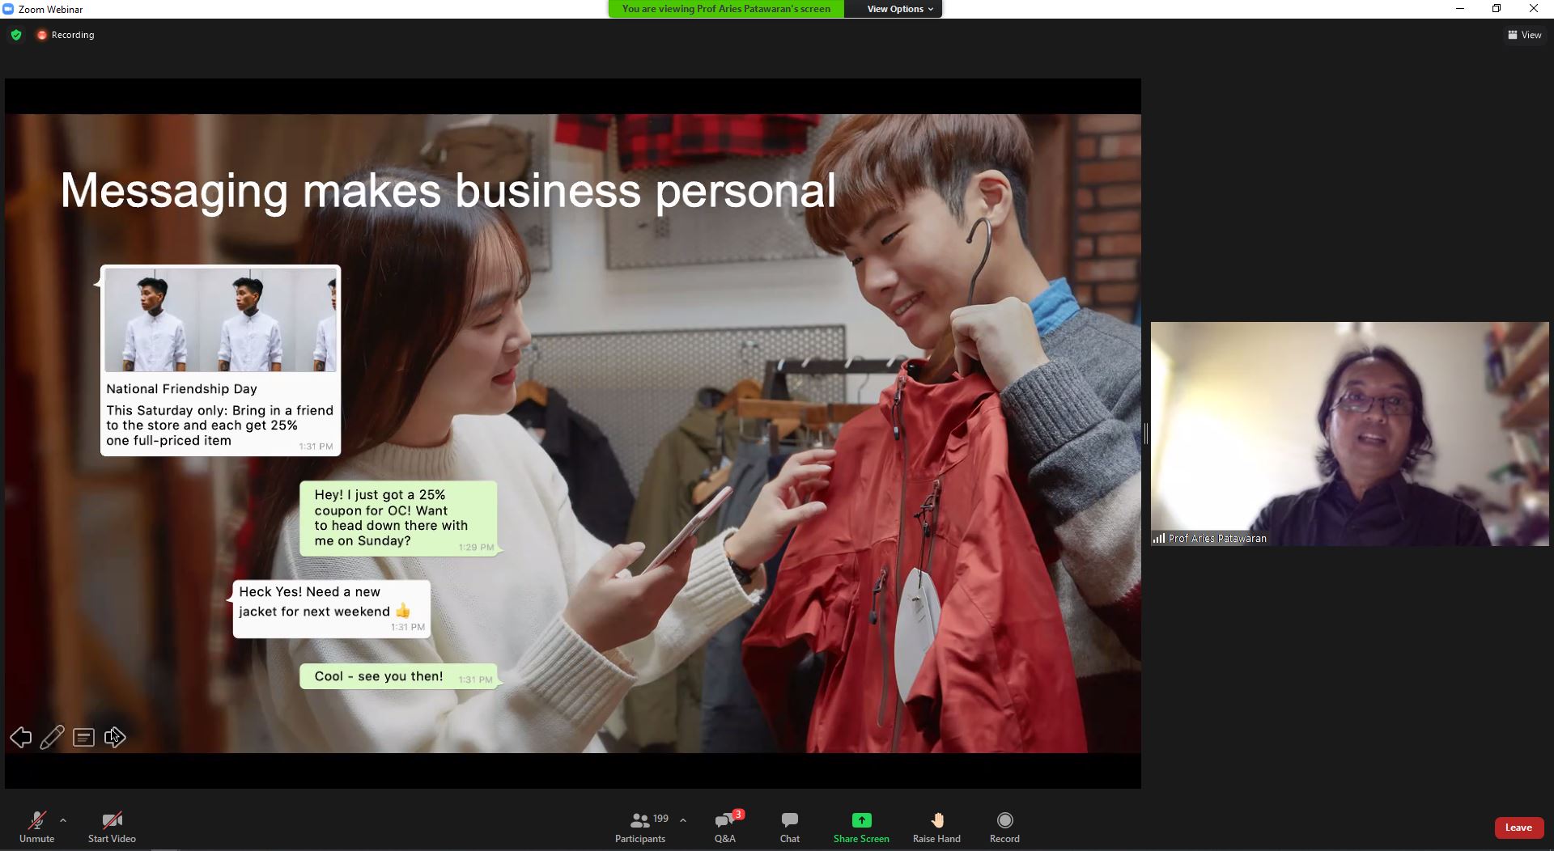
Task: Select the pen annotation tool on slide
Action: pos(52,737)
